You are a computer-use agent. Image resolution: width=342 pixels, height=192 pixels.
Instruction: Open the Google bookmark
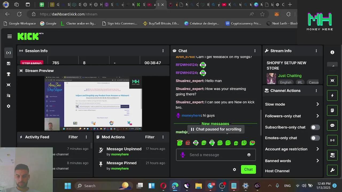click(48, 23)
